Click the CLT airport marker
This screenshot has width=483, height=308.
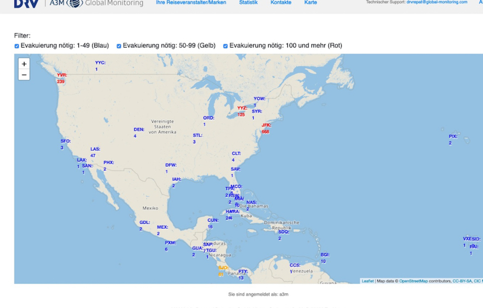click(x=236, y=157)
